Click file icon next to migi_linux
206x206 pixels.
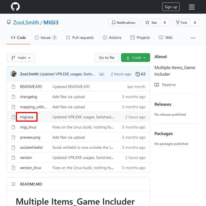tap(13, 127)
